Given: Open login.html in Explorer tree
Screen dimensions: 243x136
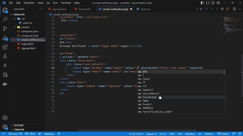Looking at the screenshot, I should coord(27,44).
